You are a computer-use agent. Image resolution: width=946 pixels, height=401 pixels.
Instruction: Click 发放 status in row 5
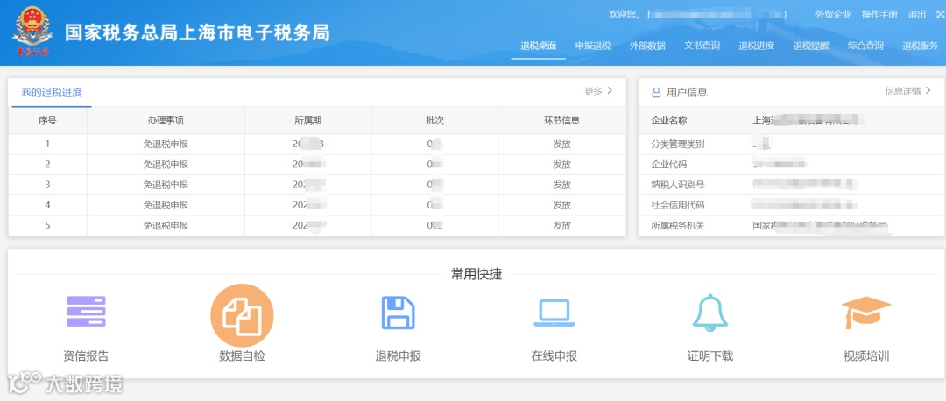pos(561,226)
